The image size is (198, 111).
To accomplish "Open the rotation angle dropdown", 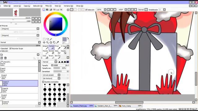I will [x=126, y=10].
